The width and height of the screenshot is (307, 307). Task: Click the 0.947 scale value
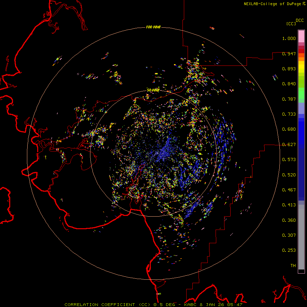coord(289,54)
